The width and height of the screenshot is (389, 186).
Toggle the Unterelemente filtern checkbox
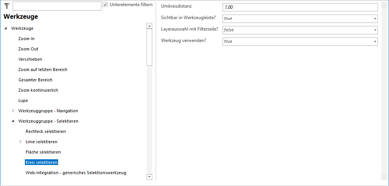pos(105,5)
